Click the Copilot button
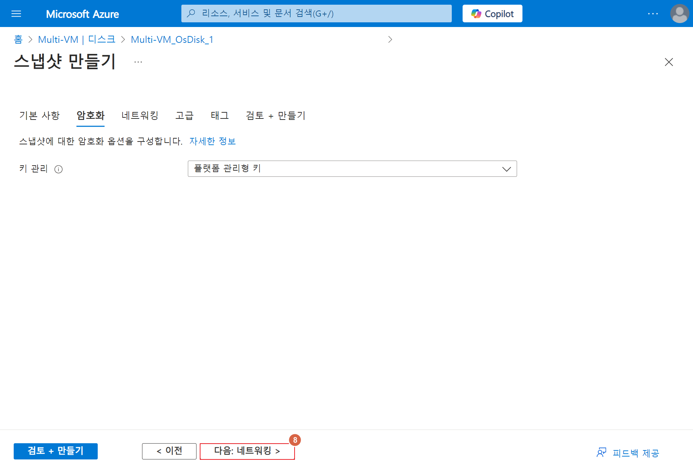Viewport: 693px width, 476px height. (492, 14)
